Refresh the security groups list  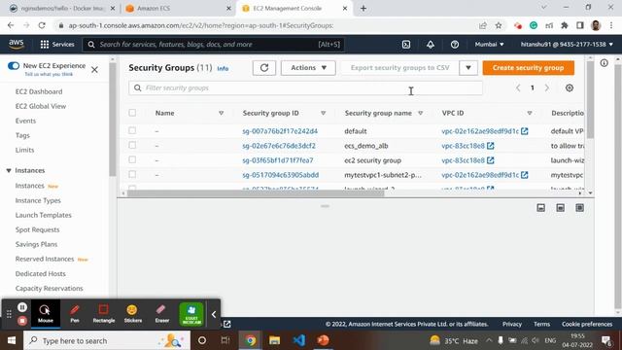(264, 68)
